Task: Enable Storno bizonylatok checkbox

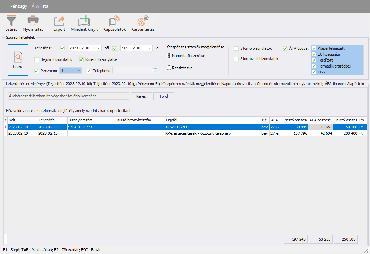Action: (x=237, y=48)
